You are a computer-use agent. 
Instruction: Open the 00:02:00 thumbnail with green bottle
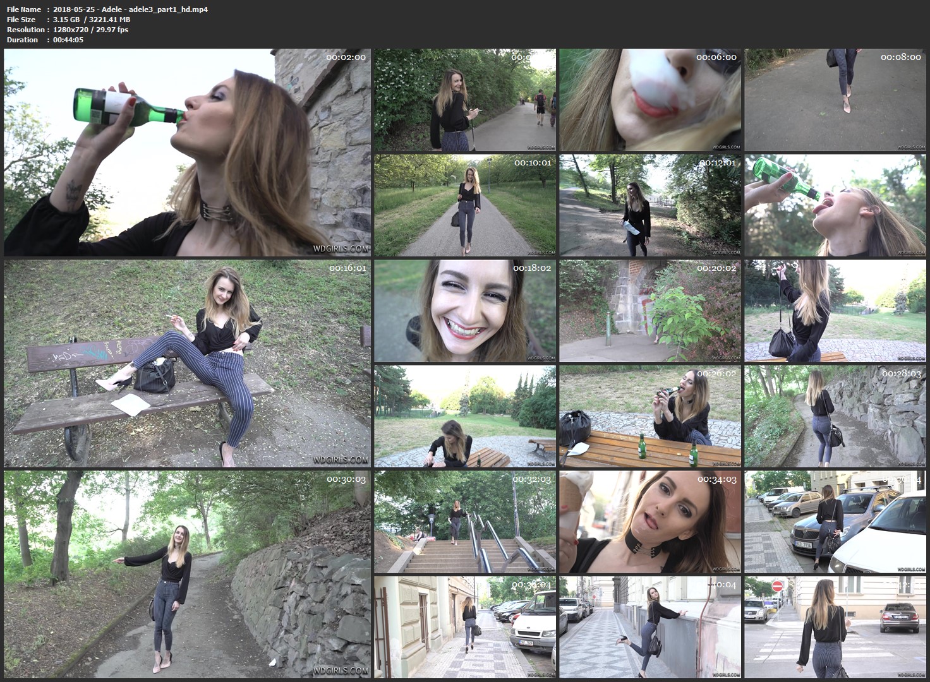click(187, 152)
